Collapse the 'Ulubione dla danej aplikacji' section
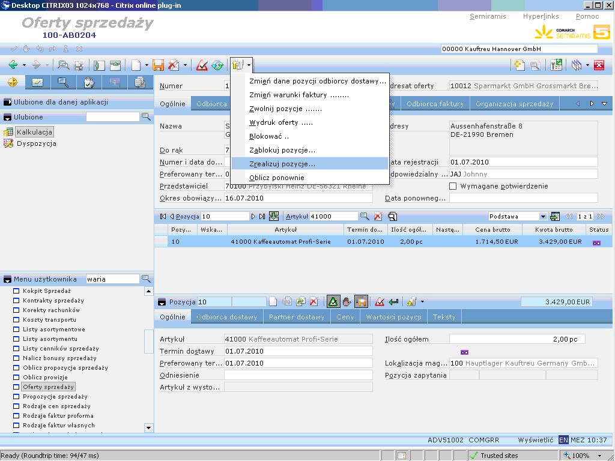615x461 pixels. point(7,102)
